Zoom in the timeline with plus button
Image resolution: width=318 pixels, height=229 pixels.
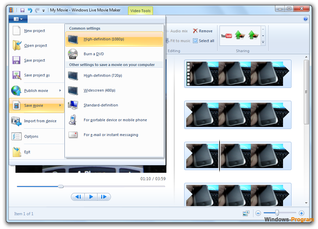302,213
